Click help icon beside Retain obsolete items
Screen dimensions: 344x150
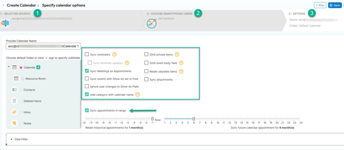click(x=181, y=71)
